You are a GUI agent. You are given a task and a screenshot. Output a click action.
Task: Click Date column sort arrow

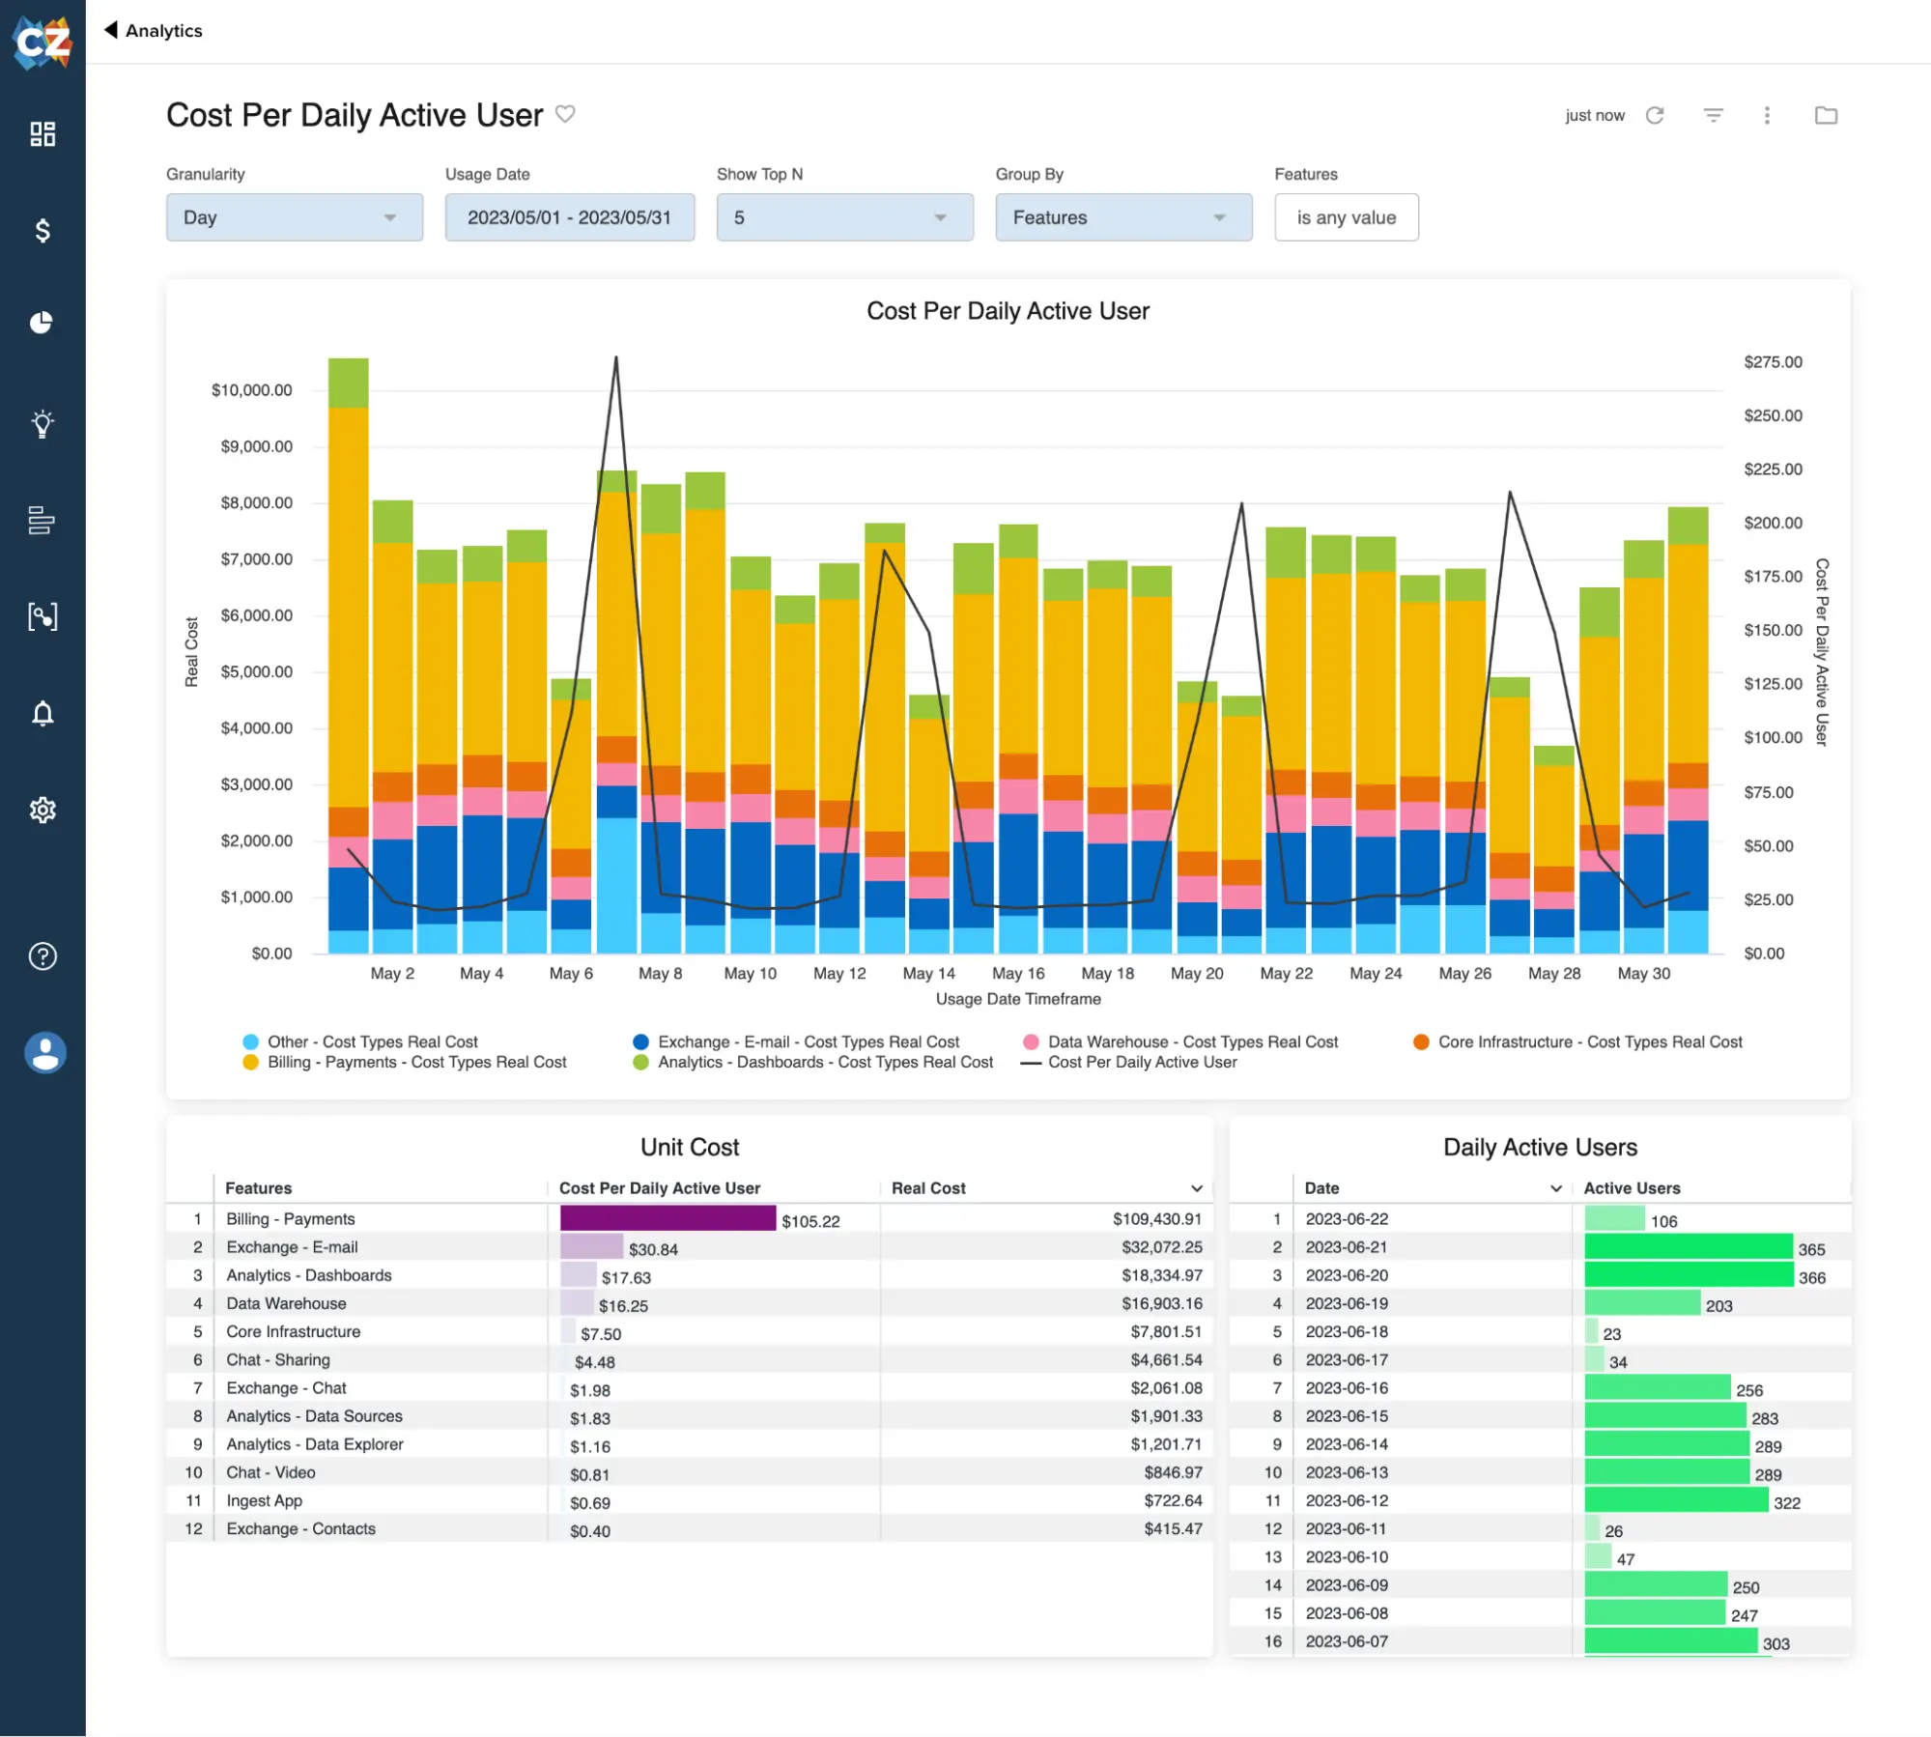coord(1556,1188)
